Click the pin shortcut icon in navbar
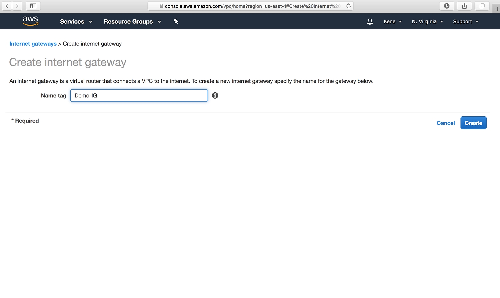The height and width of the screenshot is (298, 500). 176,21
